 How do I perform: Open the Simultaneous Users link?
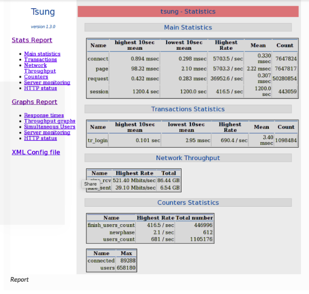pyautogui.click(x=50, y=127)
